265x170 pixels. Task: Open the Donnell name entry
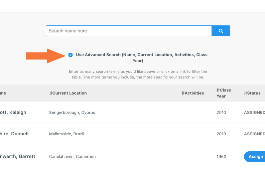coord(14,134)
